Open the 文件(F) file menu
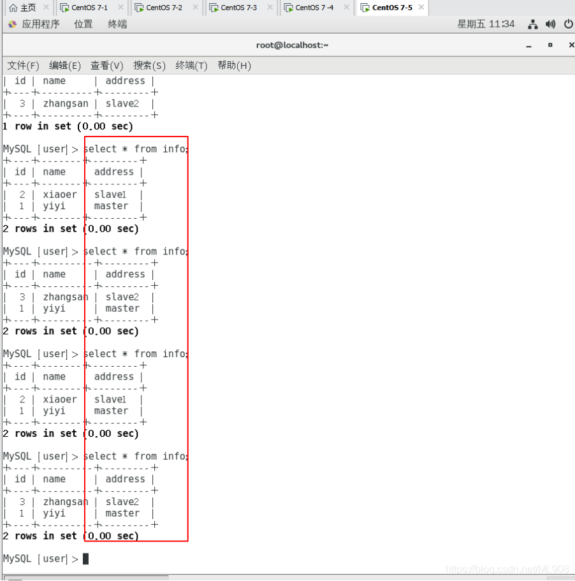The width and height of the screenshot is (575, 581). [x=23, y=66]
